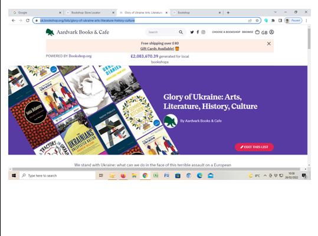Click the search magnifier icon
318x236 pixels.
point(181,32)
